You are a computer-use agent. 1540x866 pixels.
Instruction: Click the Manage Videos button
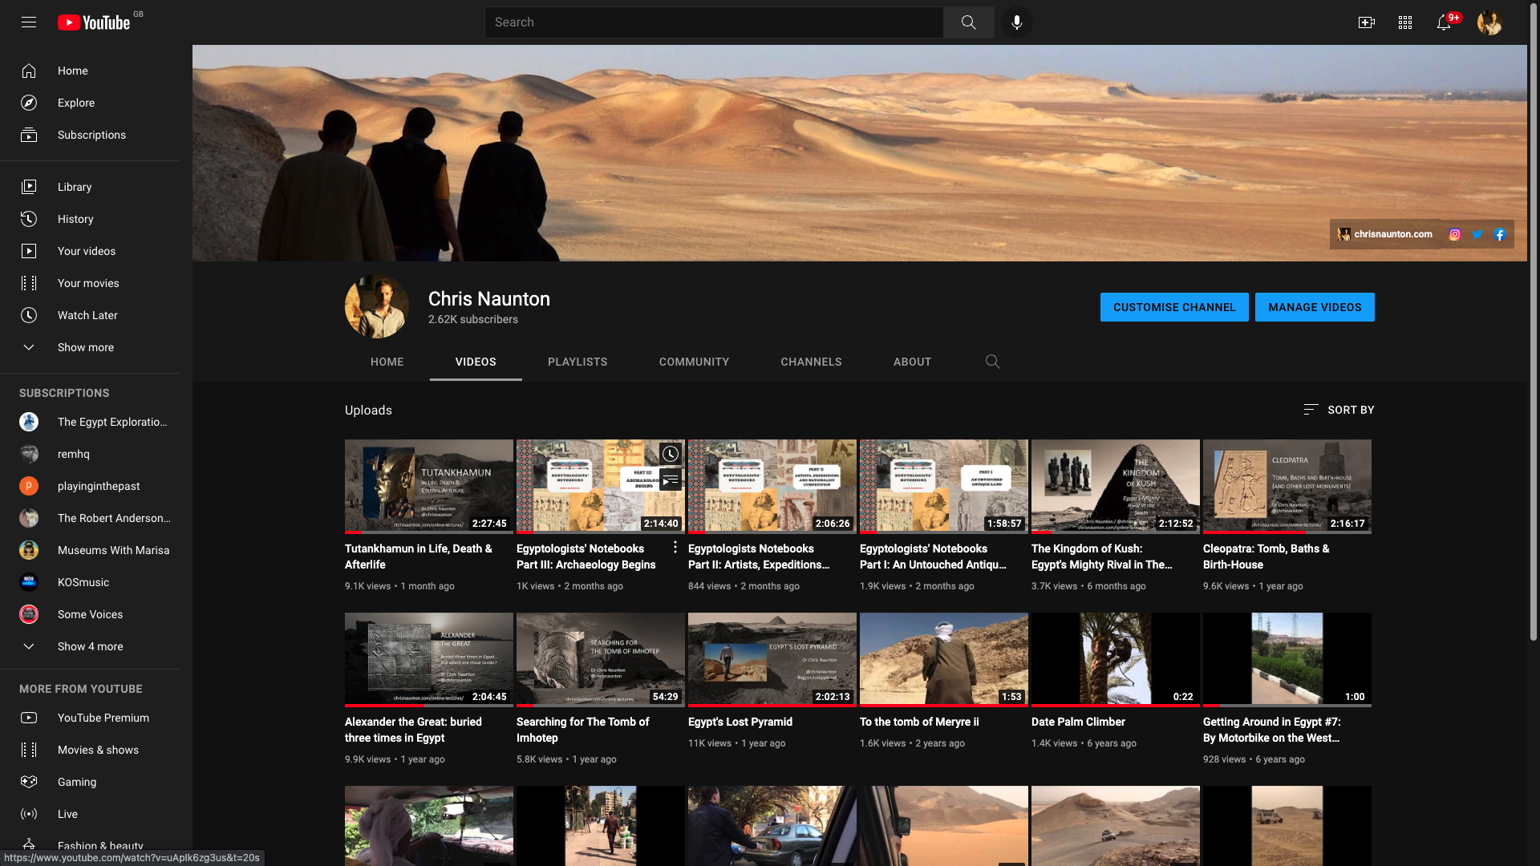[1314, 307]
